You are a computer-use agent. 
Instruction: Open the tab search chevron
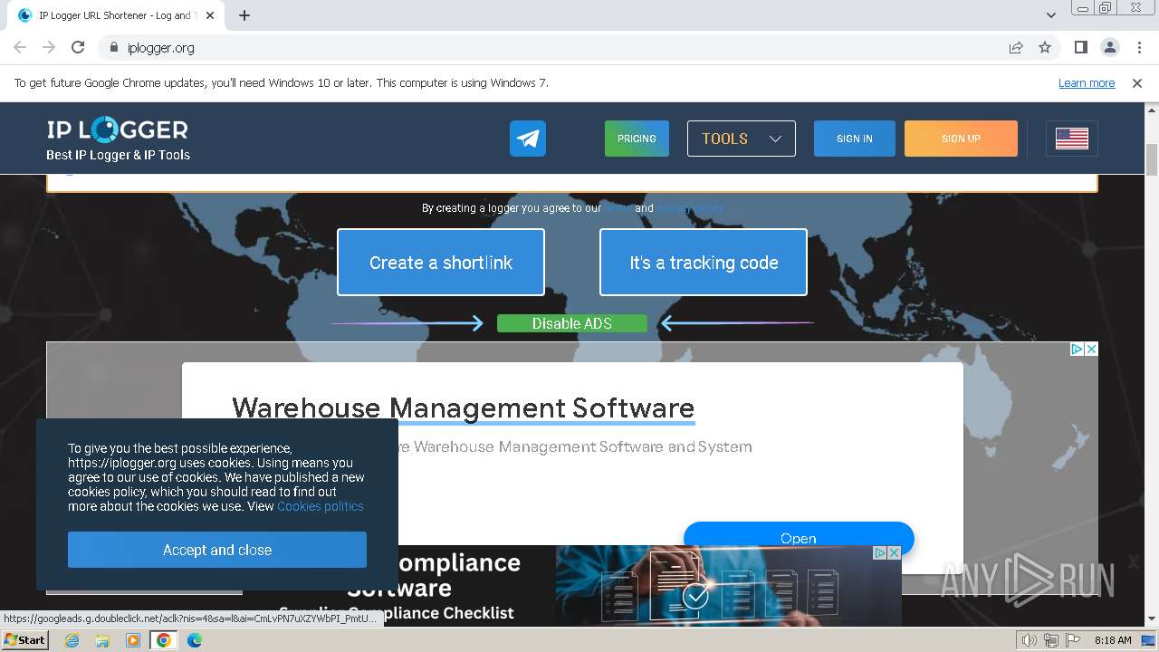pyautogui.click(x=1051, y=15)
